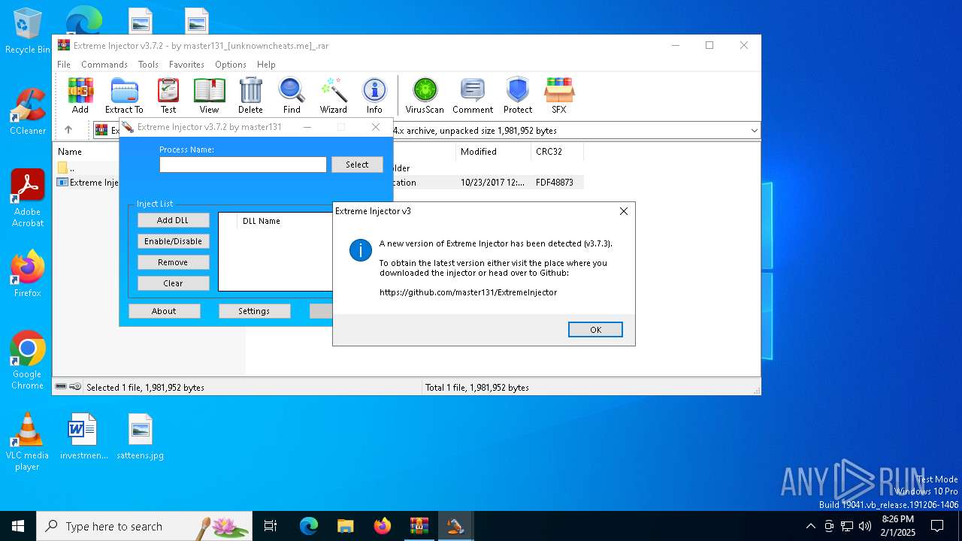
Task: Create SFX archive icon
Action: (x=559, y=95)
